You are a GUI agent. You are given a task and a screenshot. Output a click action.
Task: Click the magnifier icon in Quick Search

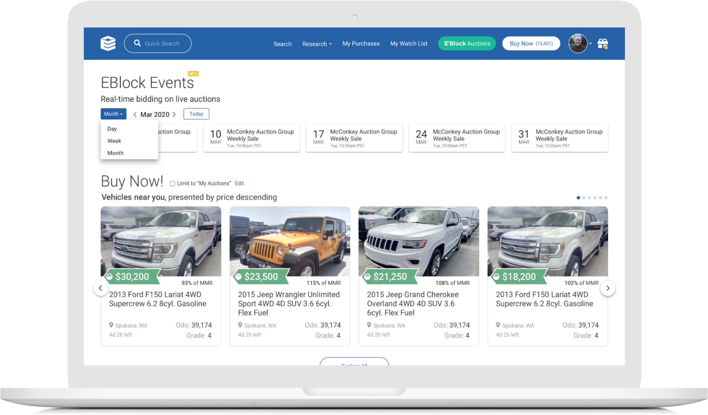(137, 43)
